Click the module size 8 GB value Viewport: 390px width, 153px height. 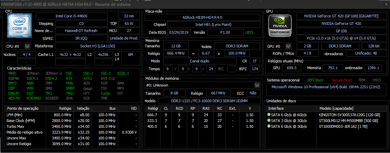[x=174, y=93]
